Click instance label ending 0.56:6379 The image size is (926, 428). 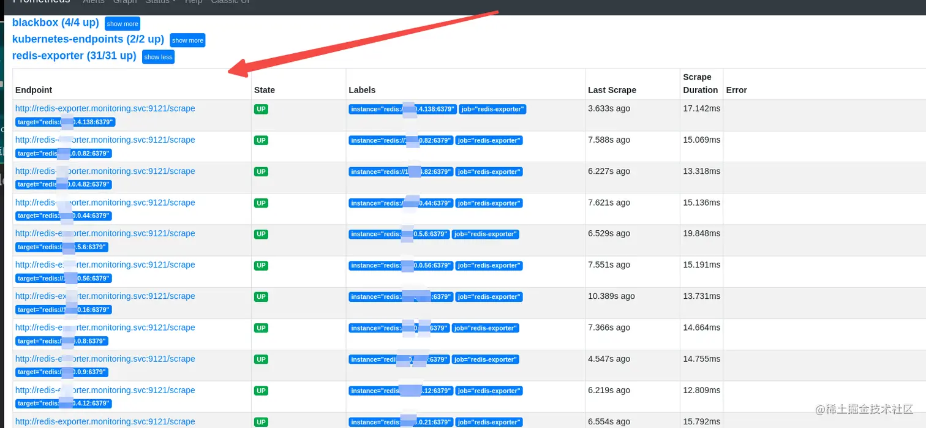point(401,266)
